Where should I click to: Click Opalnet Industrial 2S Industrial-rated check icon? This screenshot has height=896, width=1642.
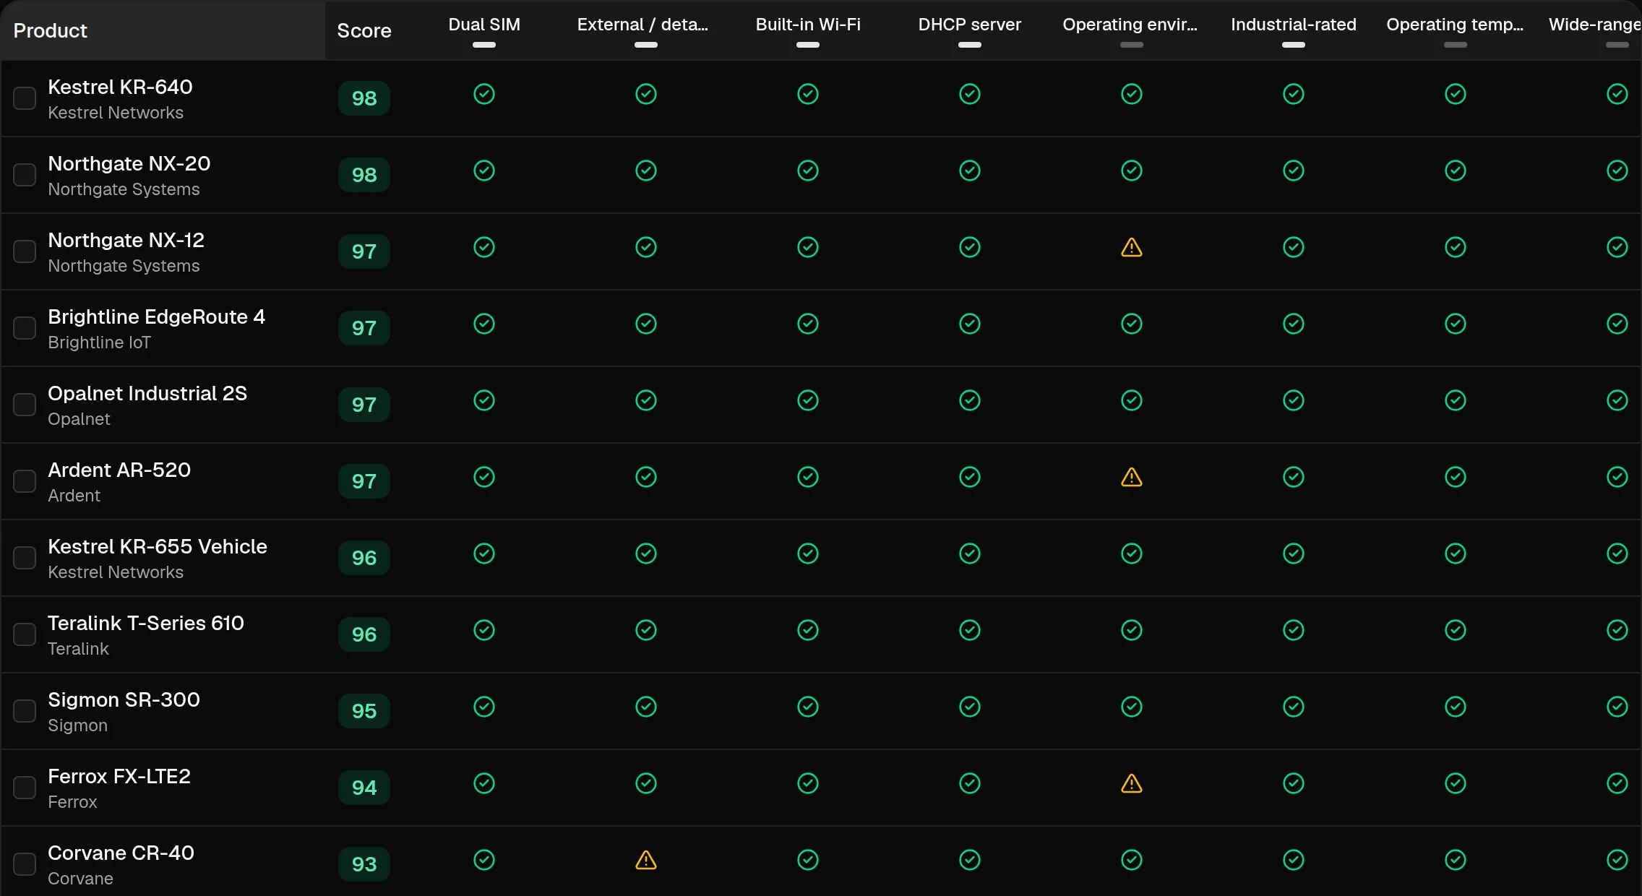[1294, 400]
